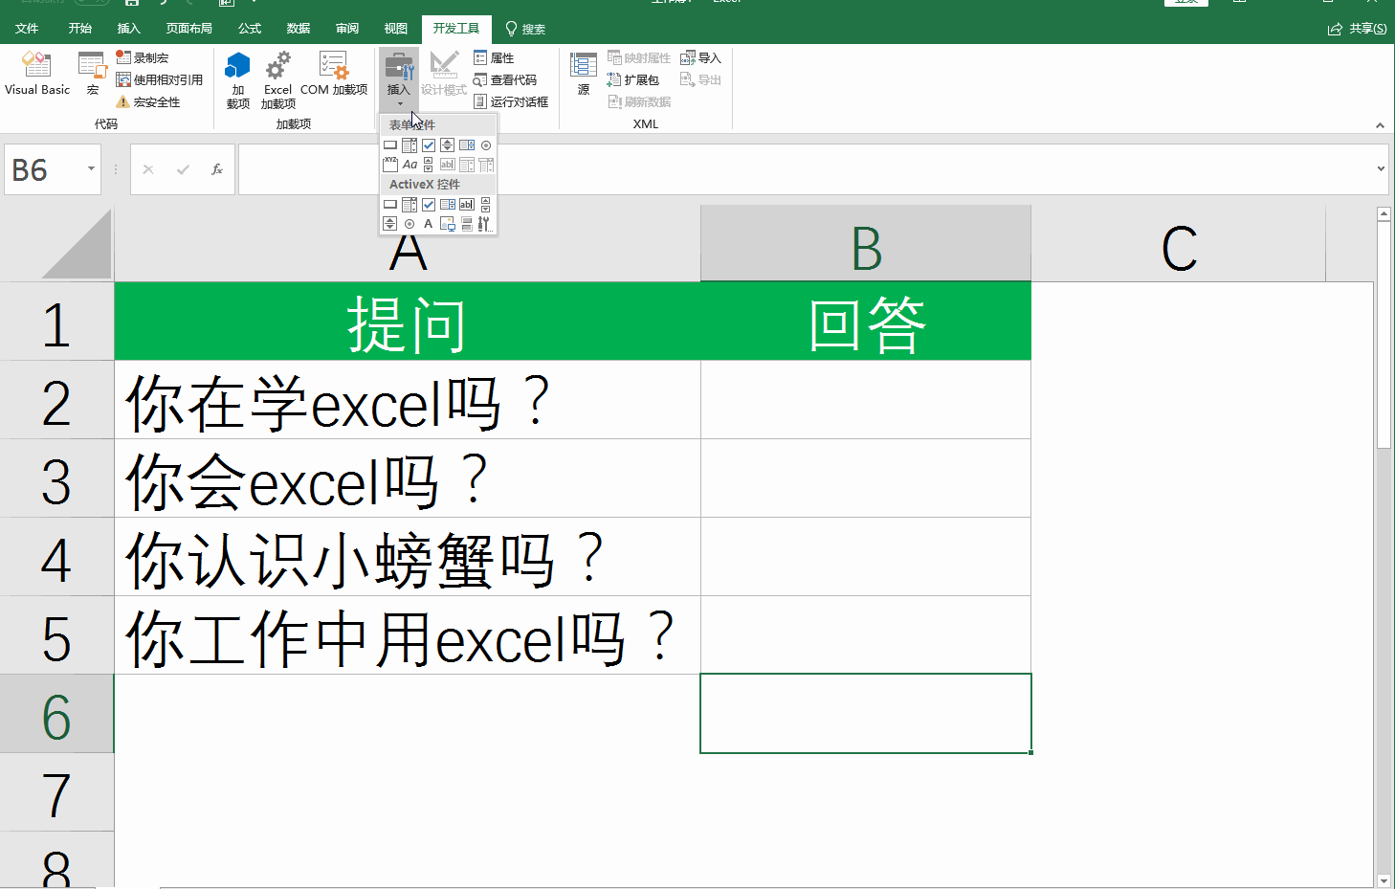Insert form control button

coord(390,145)
